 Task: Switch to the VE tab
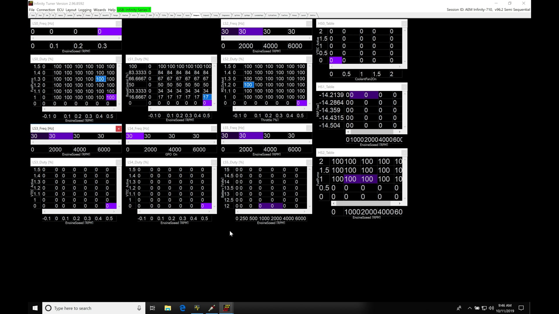[52, 15]
